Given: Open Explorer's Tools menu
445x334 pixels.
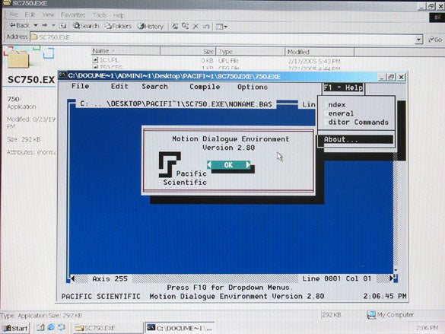Looking at the screenshot, I should click(x=100, y=14).
